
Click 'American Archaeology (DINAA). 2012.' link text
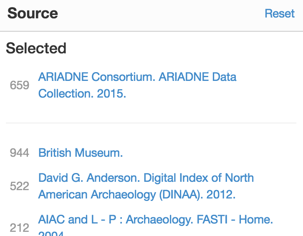tap(137, 194)
